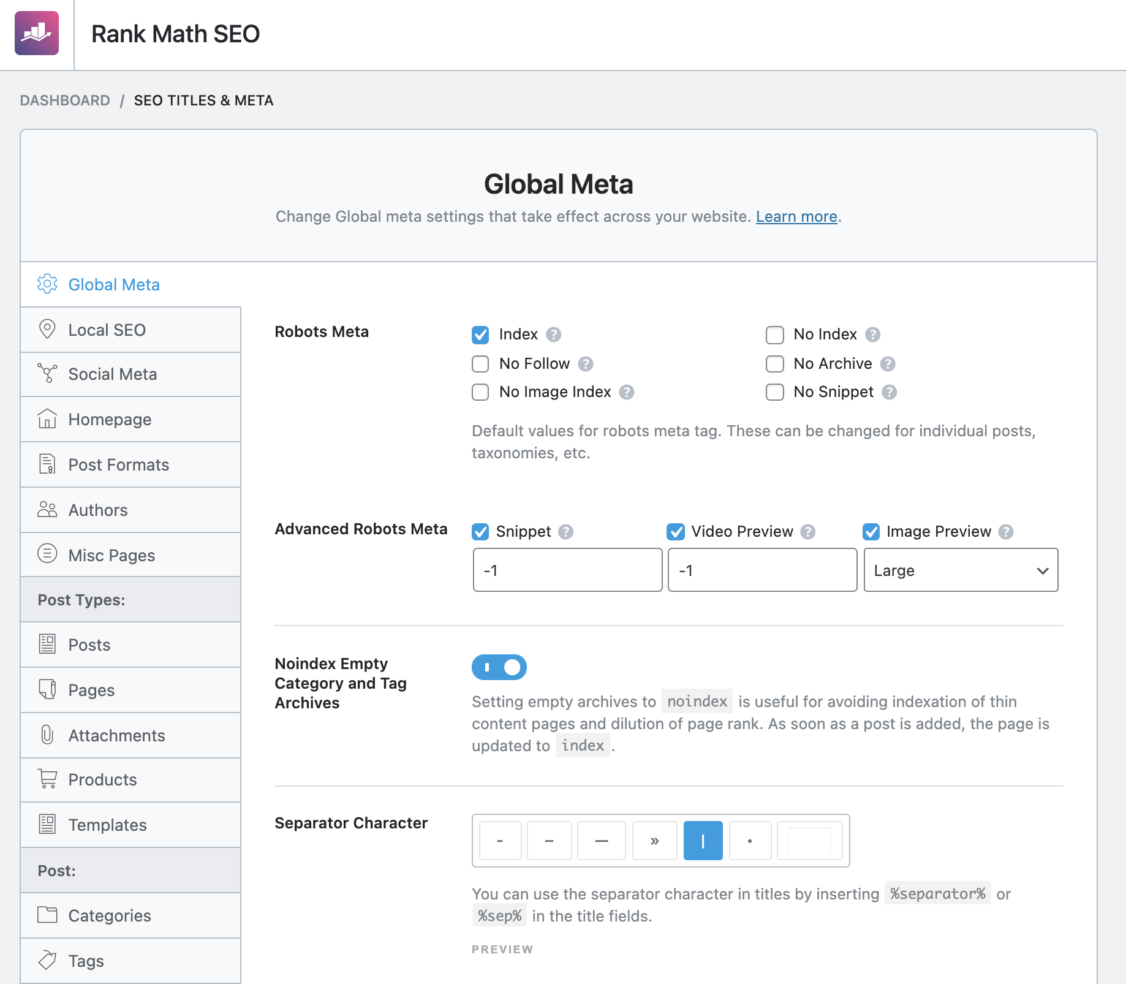Enable the No Snippet checkbox
The image size is (1126, 984).
(x=775, y=392)
